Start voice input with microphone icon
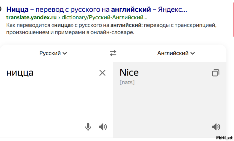This screenshot has width=234, height=141. [x=88, y=127]
